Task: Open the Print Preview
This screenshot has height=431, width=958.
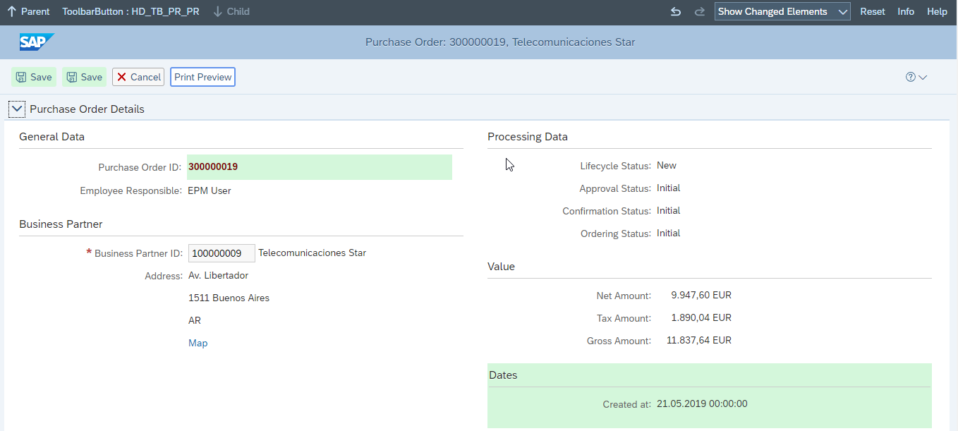Action: (x=202, y=77)
